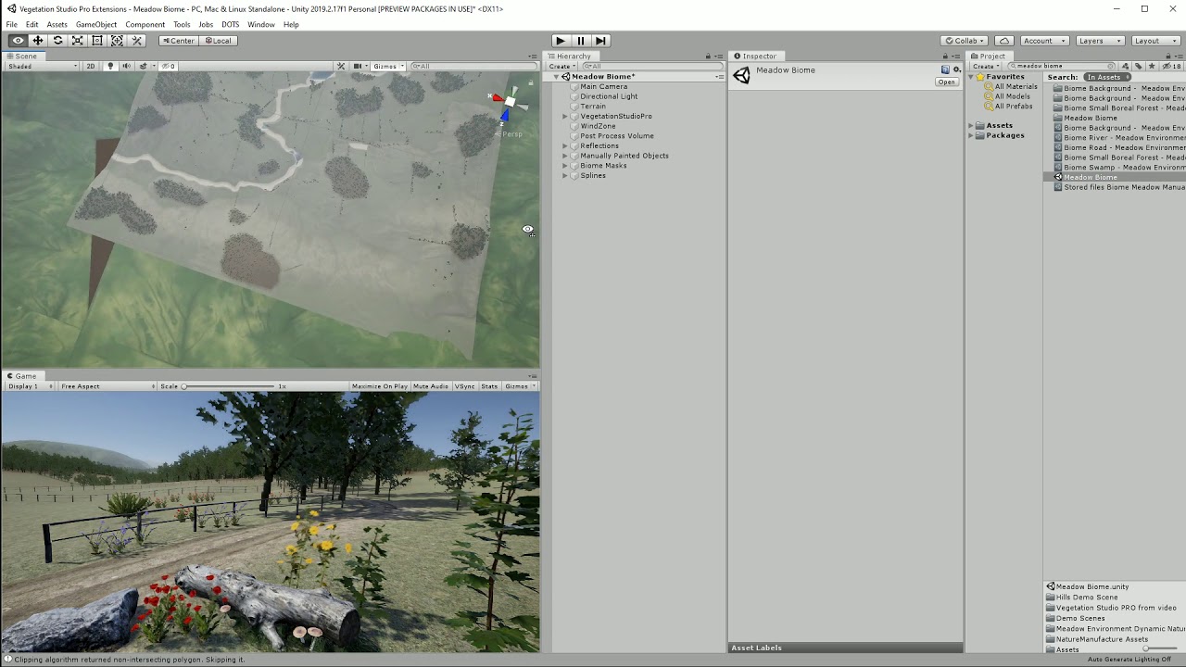Image resolution: width=1186 pixels, height=667 pixels.
Task: Click the Center pivot button
Action: tap(178, 41)
